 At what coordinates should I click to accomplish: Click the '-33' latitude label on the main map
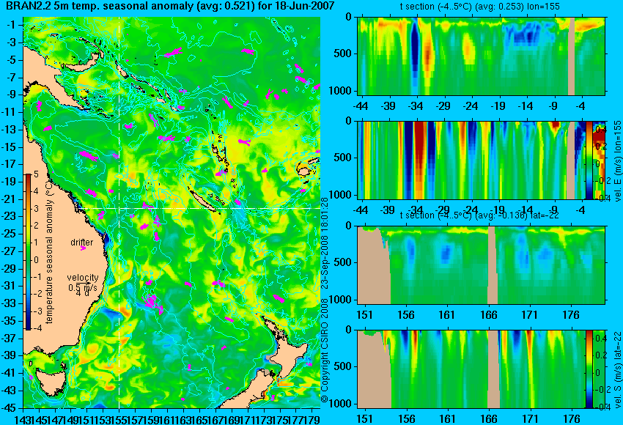tap(9, 303)
